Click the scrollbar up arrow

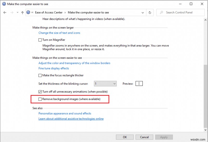pyautogui.click(x=205, y=20)
